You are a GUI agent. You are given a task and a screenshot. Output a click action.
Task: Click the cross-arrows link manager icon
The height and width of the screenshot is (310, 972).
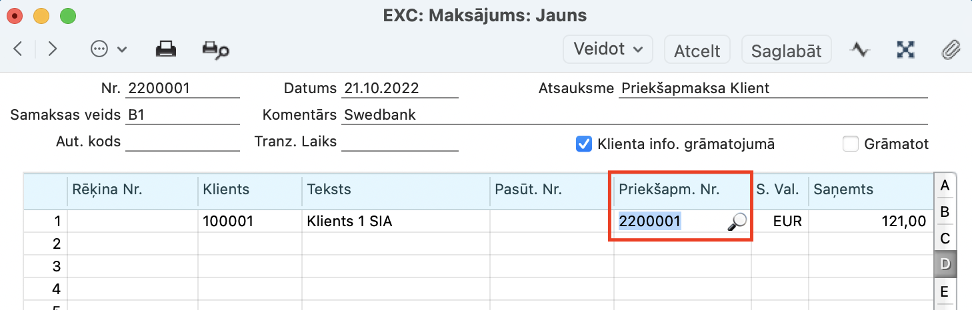click(x=905, y=49)
